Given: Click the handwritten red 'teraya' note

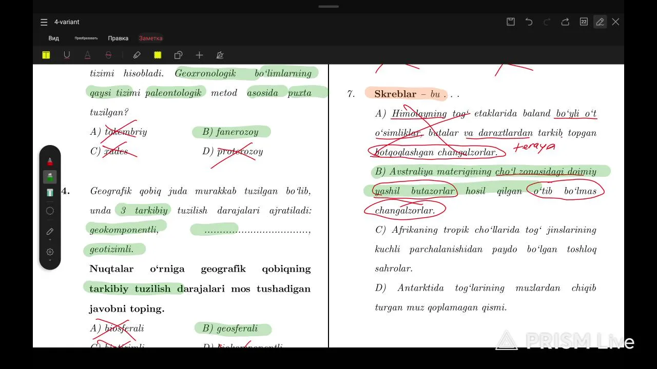Looking at the screenshot, I should pos(534,147).
